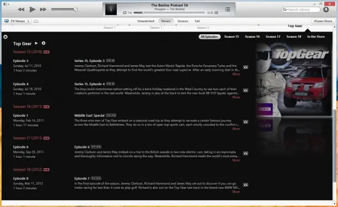Image resolution: width=338 pixels, height=207 pixels.
Task: Expand More for Series 15, Episode 4 description
Action: 236,97
